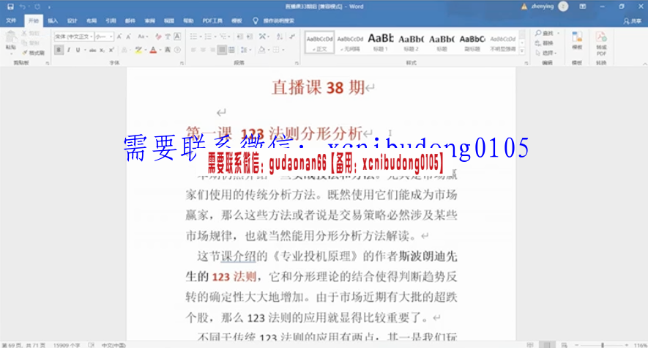Open Change Case Aa dropdown

pos(143,37)
